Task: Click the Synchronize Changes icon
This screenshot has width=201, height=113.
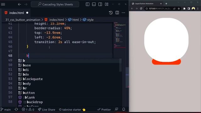Action: click(x=16, y=110)
